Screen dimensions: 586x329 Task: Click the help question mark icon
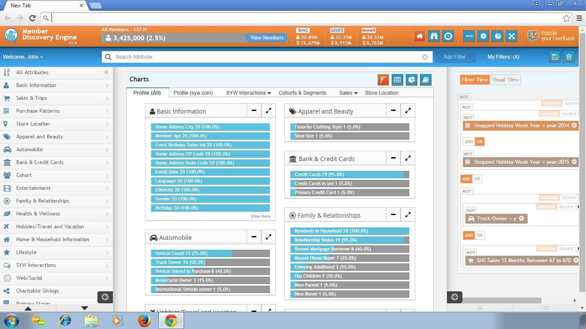[x=498, y=36]
